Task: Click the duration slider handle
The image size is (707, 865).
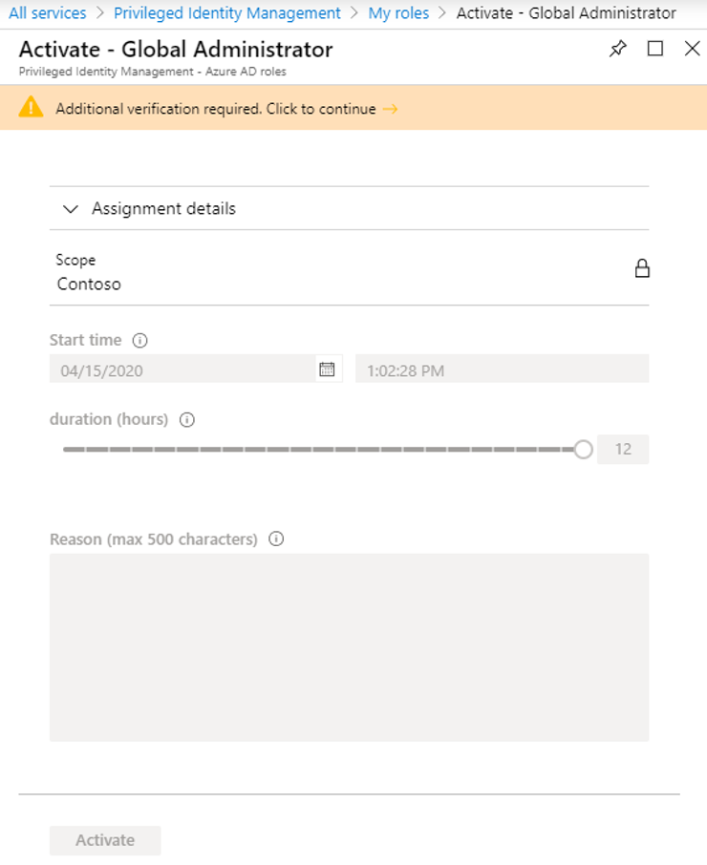Action: click(x=583, y=450)
